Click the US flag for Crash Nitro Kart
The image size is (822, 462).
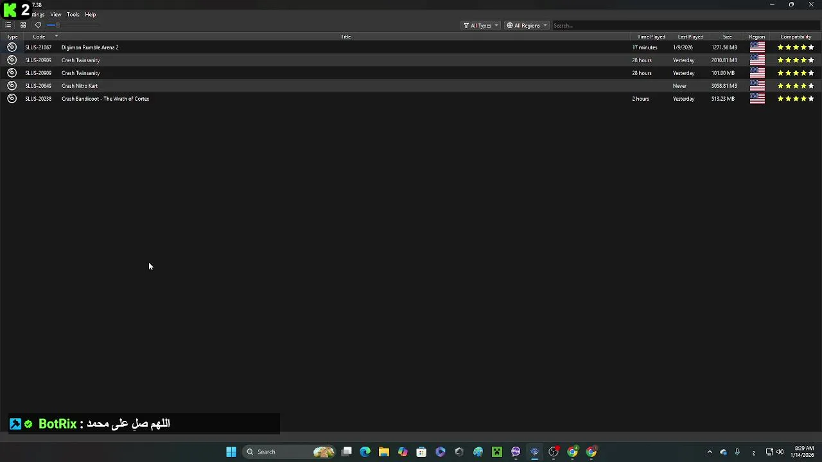(x=757, y=86)
